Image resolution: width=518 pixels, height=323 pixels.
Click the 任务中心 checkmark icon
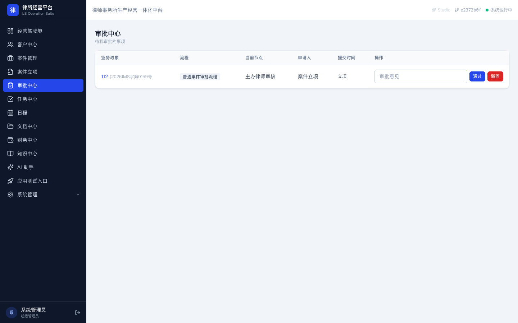tap(10, 99)
